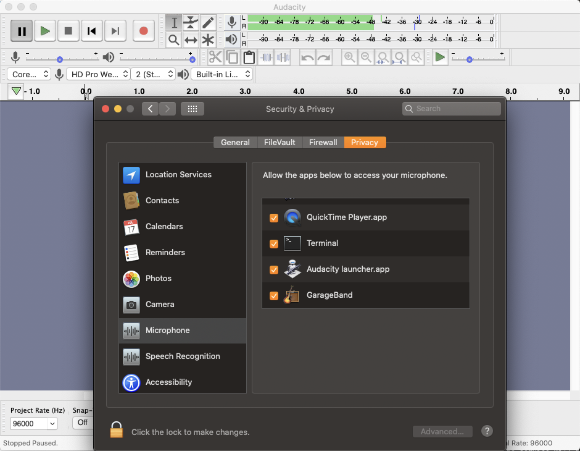Select the Privacy tab

pos(365,142)
